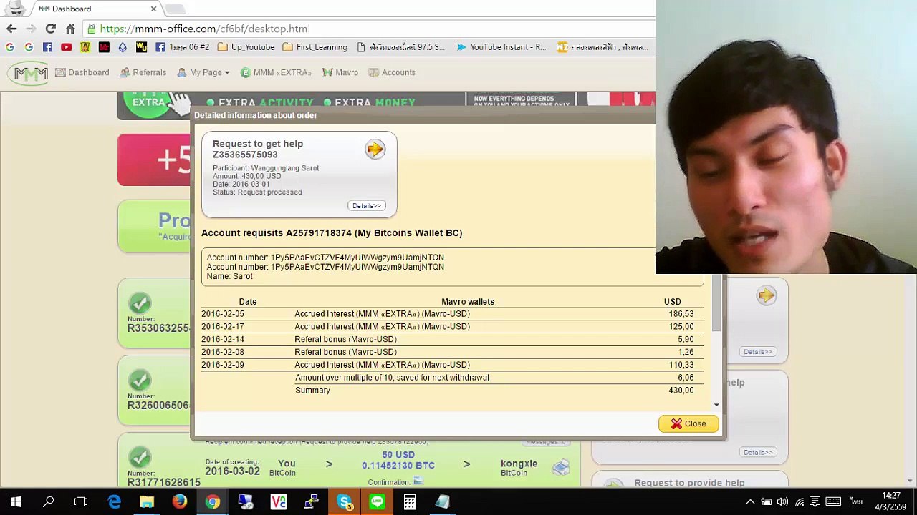
Task: Select the Referal bonus 5,90 row
Action: [x=452, y=340]
